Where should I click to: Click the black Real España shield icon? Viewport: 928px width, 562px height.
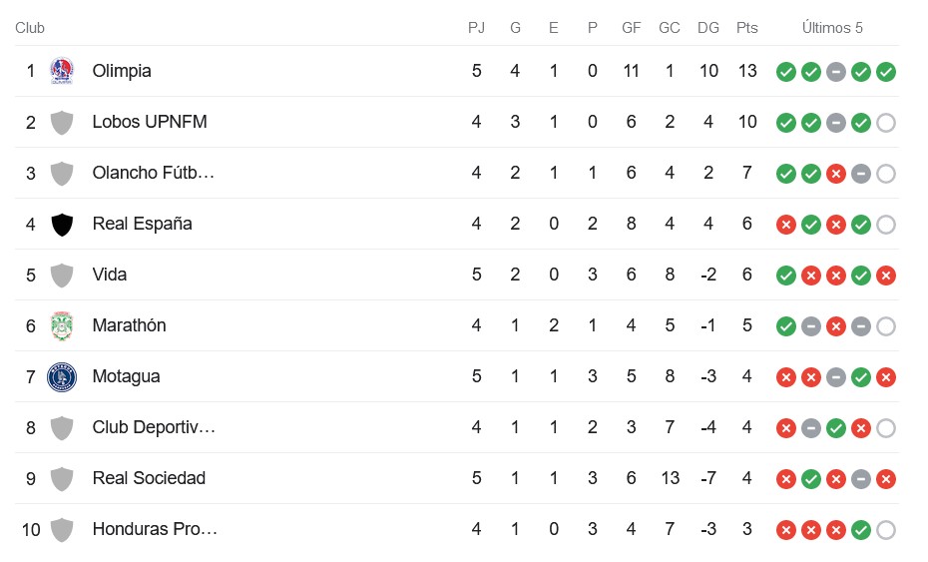pos(62,225)
